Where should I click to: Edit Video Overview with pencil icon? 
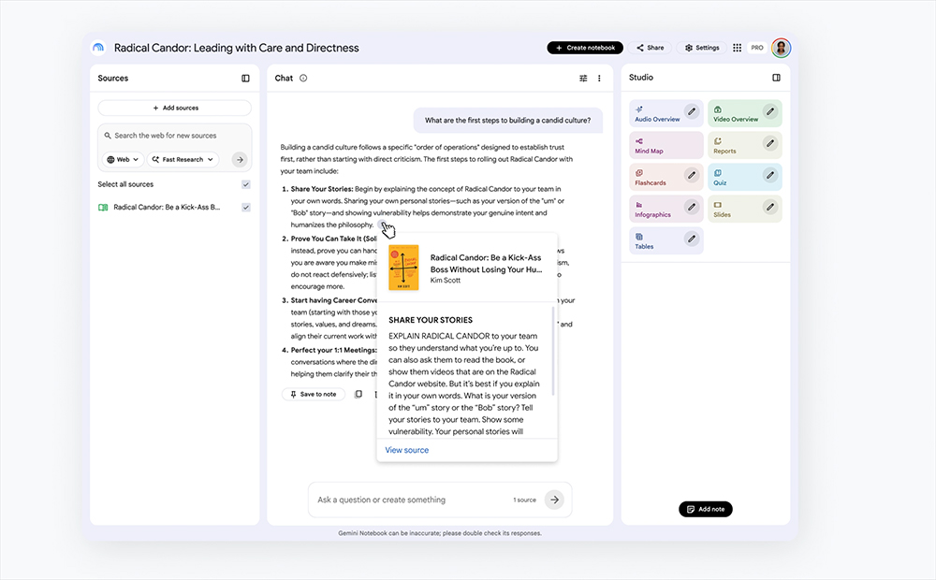[x=770, y=111]
